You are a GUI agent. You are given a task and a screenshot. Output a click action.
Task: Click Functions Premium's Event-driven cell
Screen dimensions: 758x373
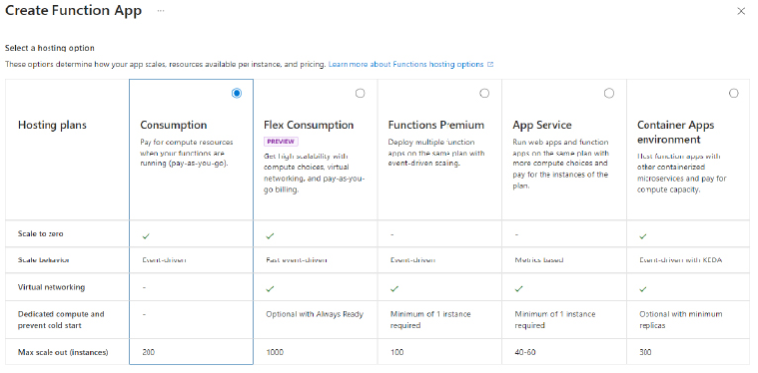[412, 260]
